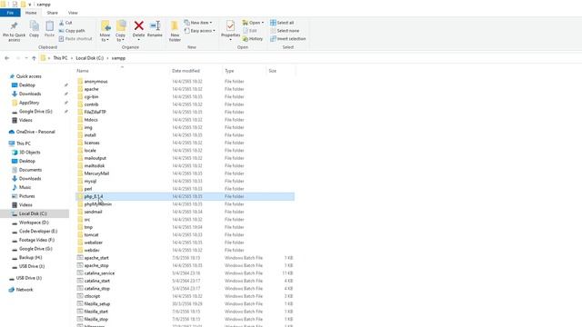
Task: Select AppzStory in the navigation pane
Action: [29, 103]
